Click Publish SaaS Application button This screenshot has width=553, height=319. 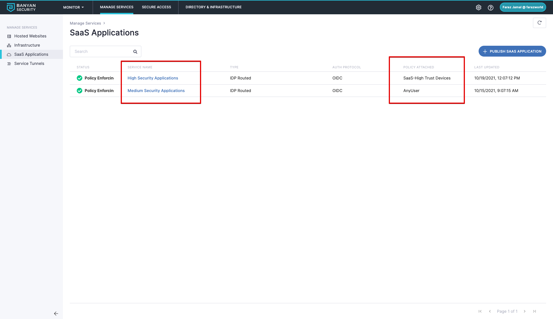(x=512, y=51)
